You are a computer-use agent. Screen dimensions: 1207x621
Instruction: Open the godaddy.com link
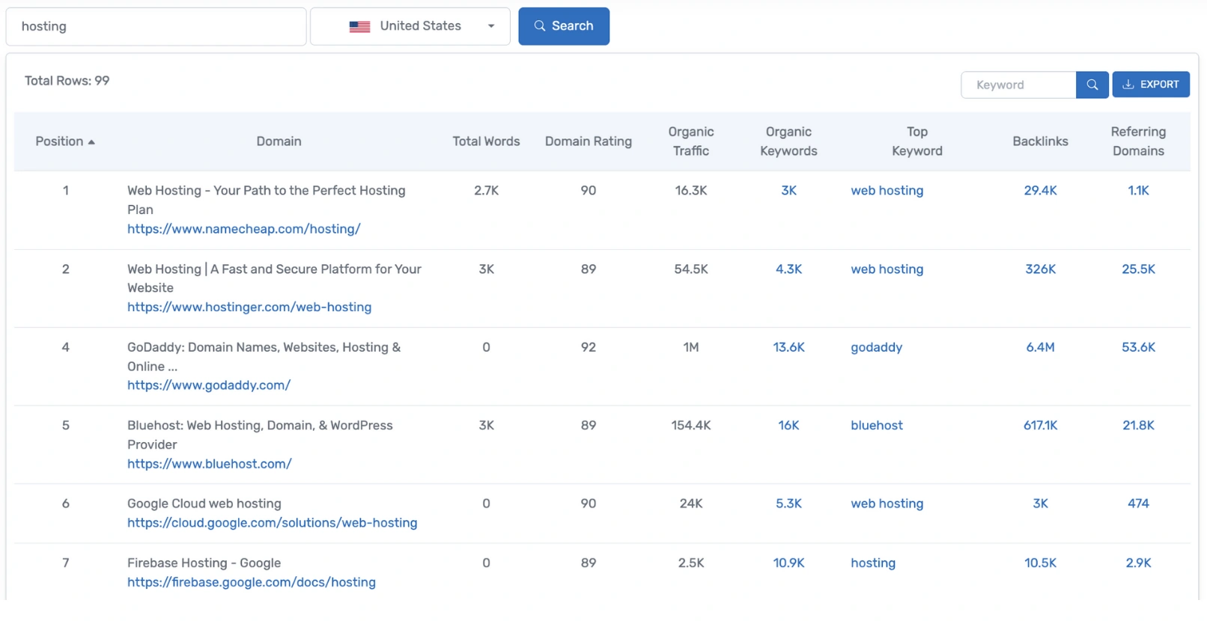(x=209, y=385)
